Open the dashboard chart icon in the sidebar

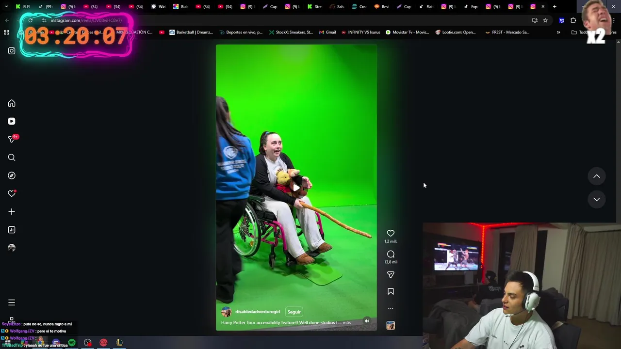(x=12, y=230)
